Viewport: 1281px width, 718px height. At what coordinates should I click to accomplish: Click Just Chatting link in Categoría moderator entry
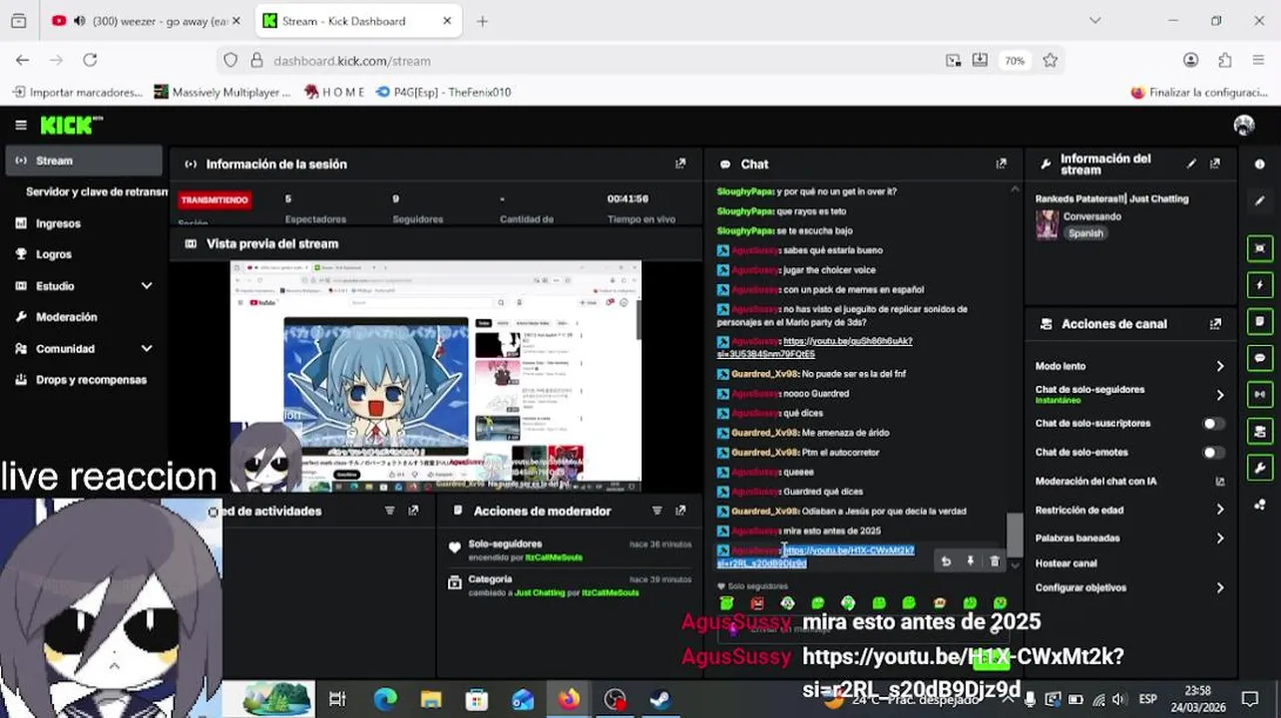coord(540,593)
